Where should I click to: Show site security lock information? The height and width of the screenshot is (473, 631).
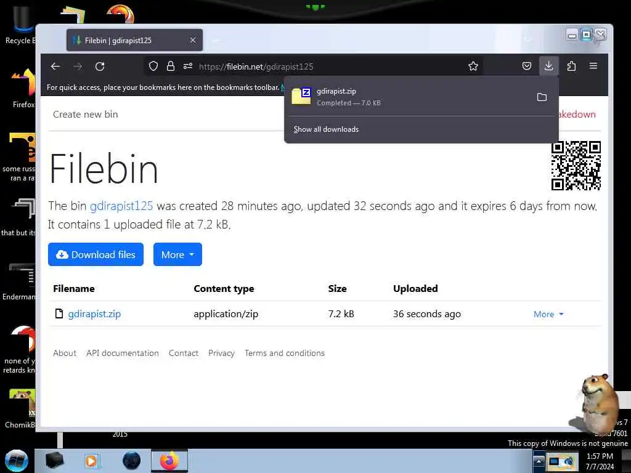171,67
